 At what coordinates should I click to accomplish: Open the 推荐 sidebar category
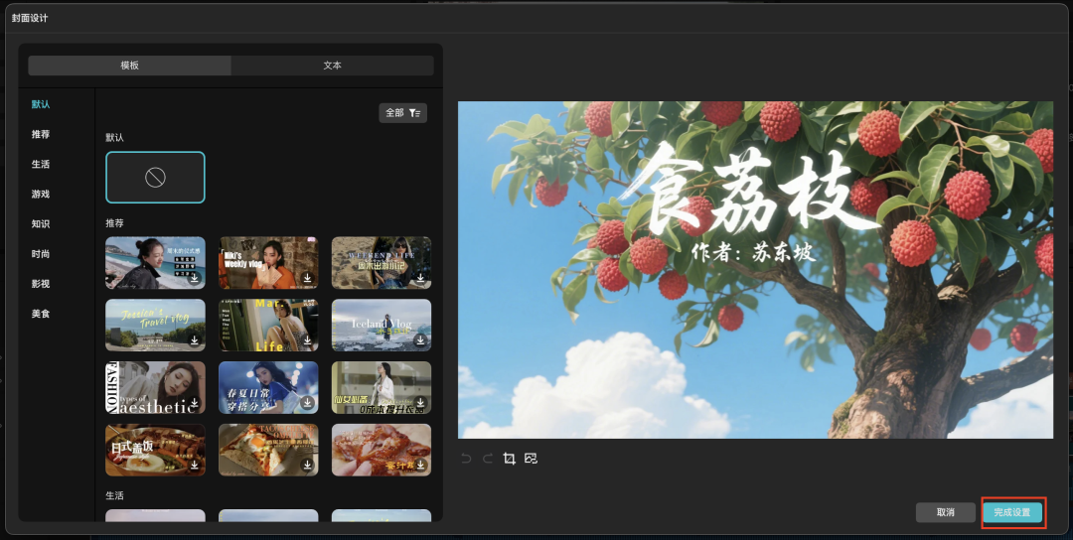(41, 135)
